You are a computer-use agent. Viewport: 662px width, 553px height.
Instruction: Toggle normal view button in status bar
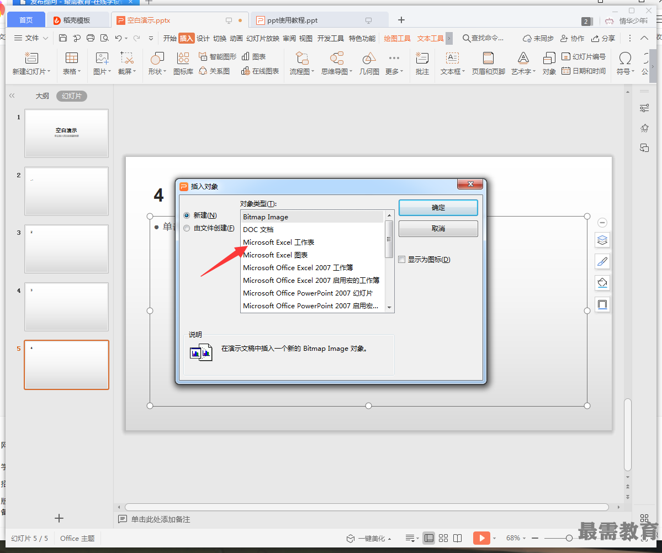click(429, 538)
